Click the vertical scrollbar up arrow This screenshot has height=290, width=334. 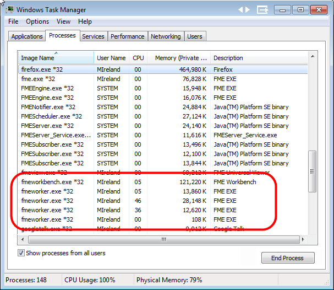313,56
